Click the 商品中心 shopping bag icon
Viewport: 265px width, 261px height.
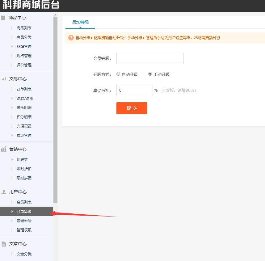pyautogui.click(x=3, y=18)
